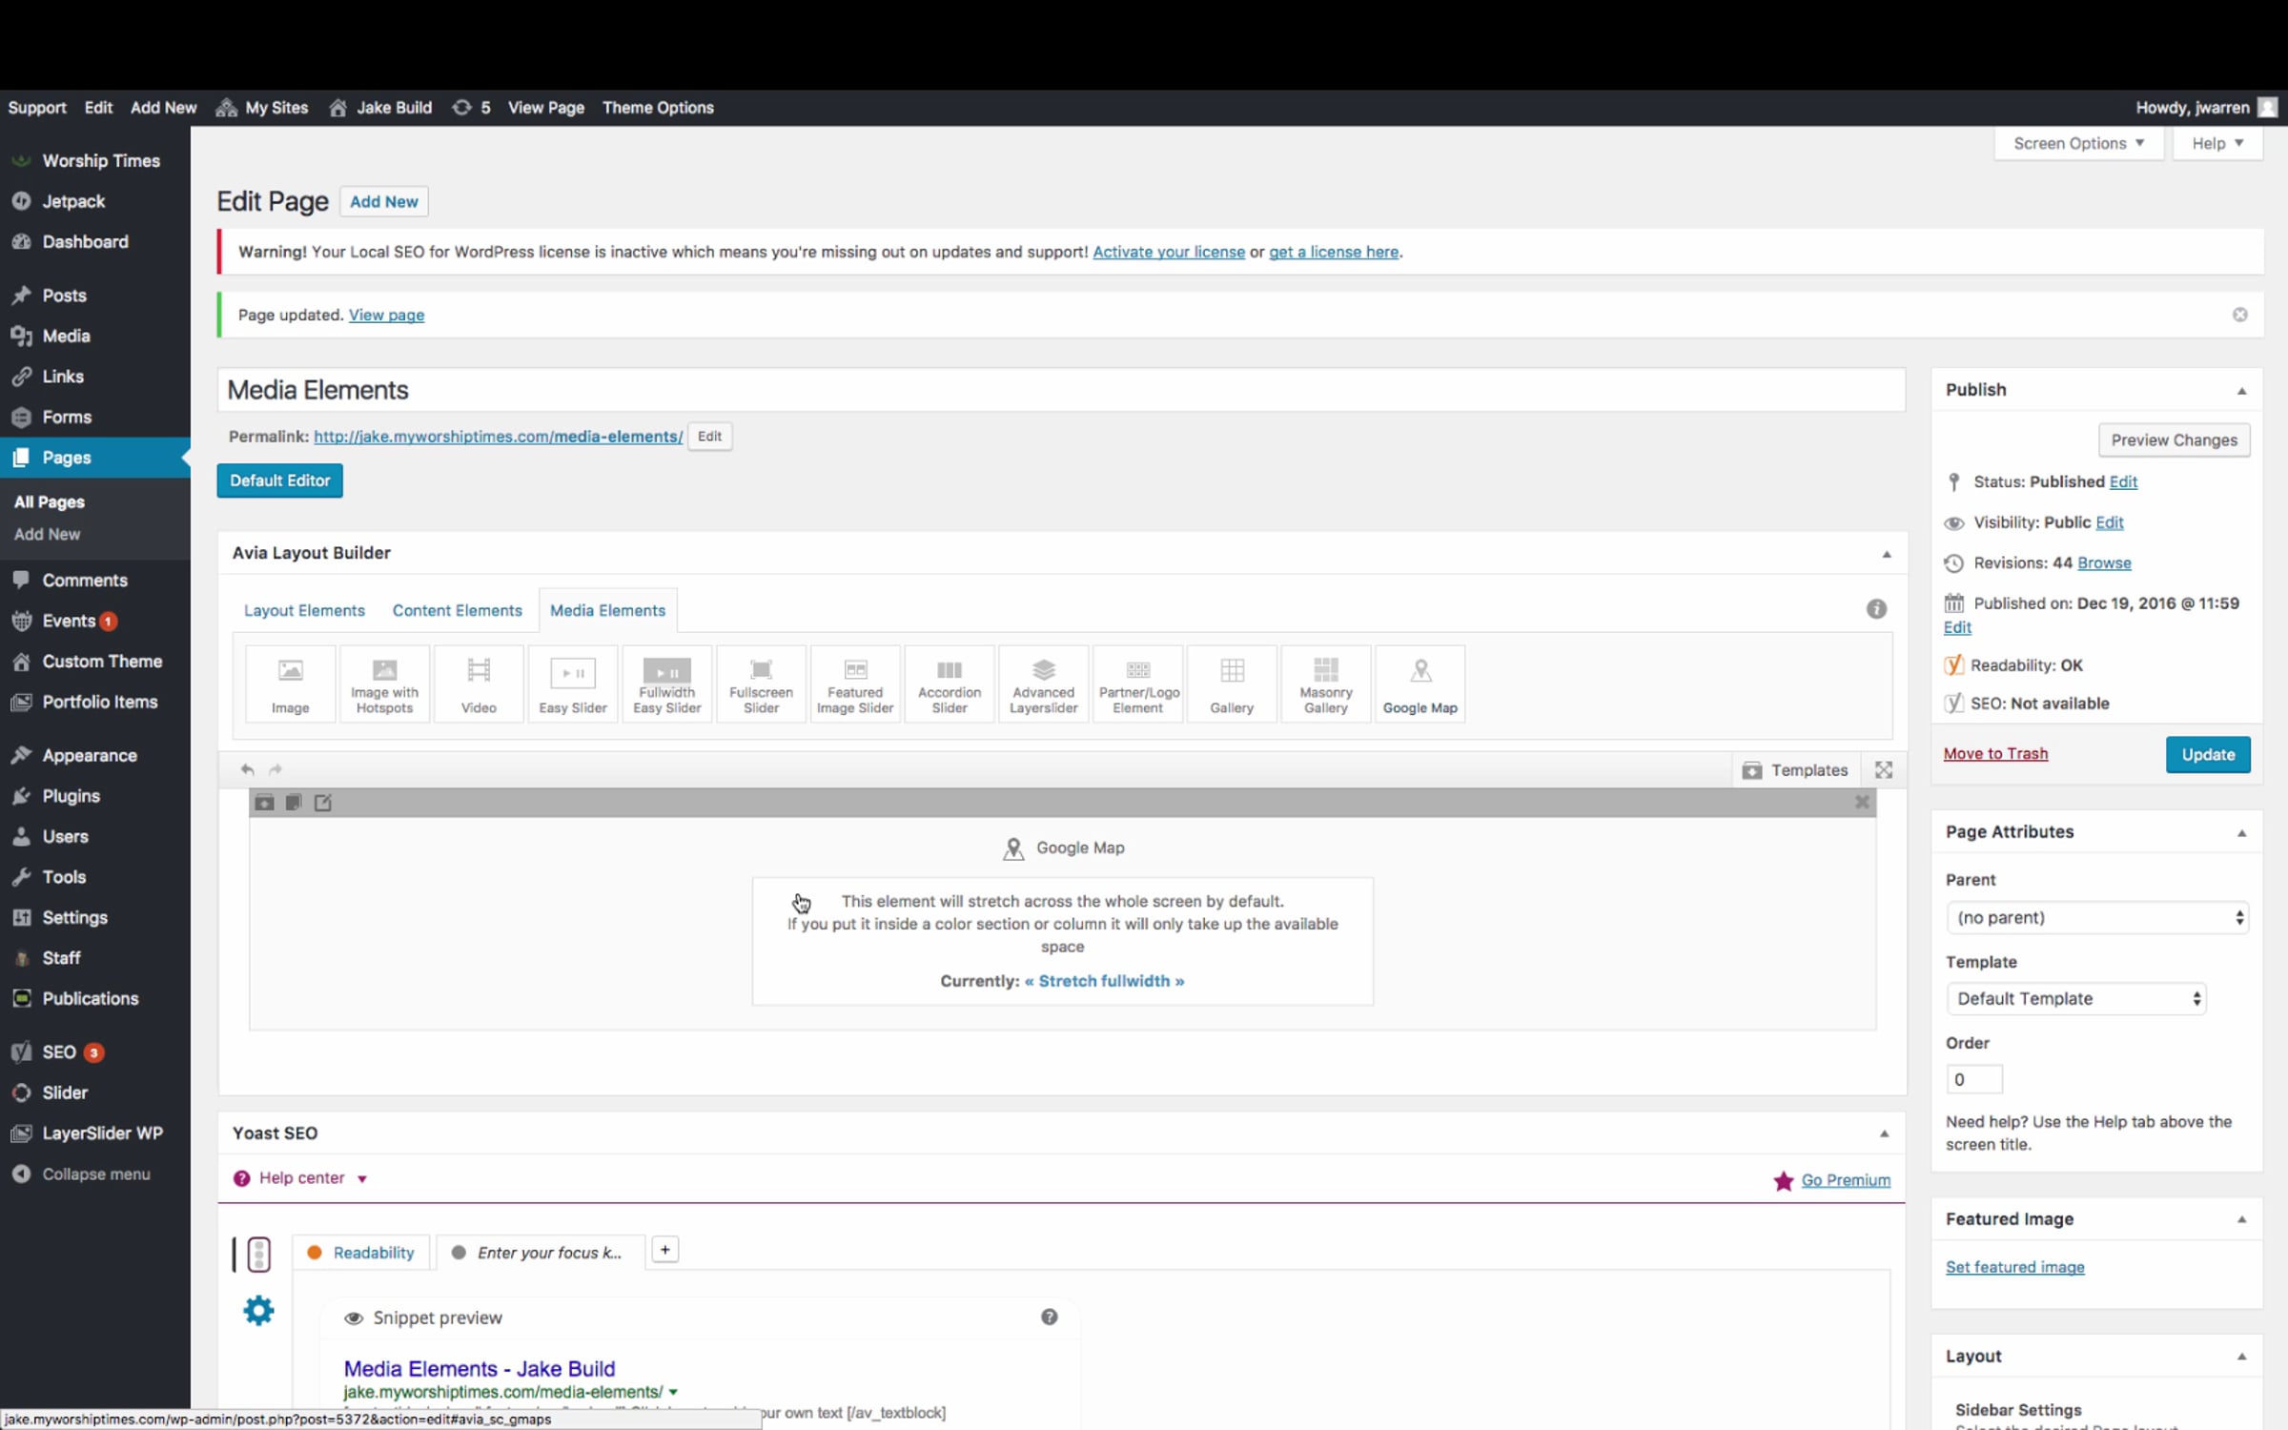Open fullscreen builder expand icon
2288x1430 pixels.
pyautogui.click(x=1884, y=769)
